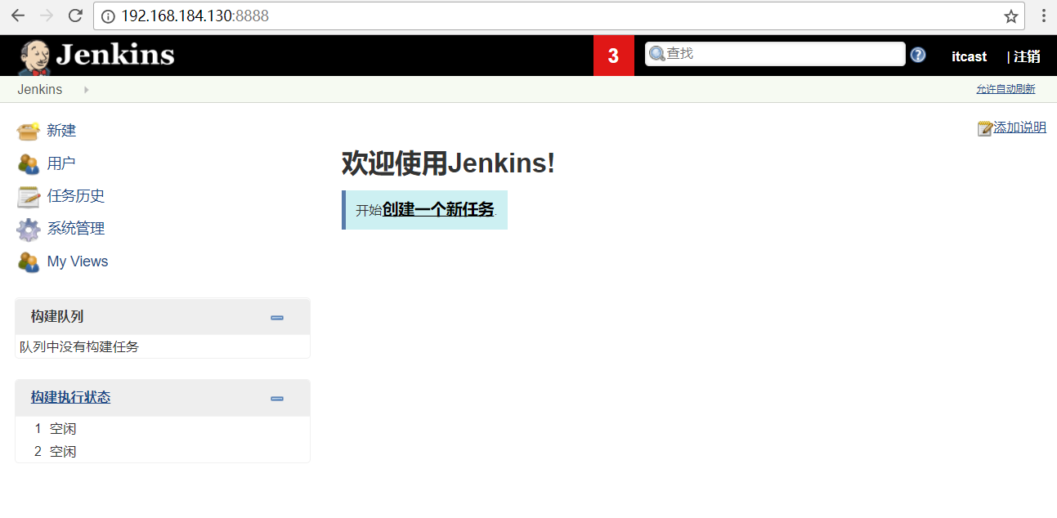Open the browser three-dot menu
The height and width of the screenshot is (518, 1057).
tap(1044, 16)
